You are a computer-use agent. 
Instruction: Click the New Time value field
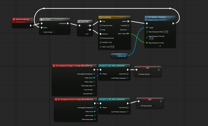112,47
